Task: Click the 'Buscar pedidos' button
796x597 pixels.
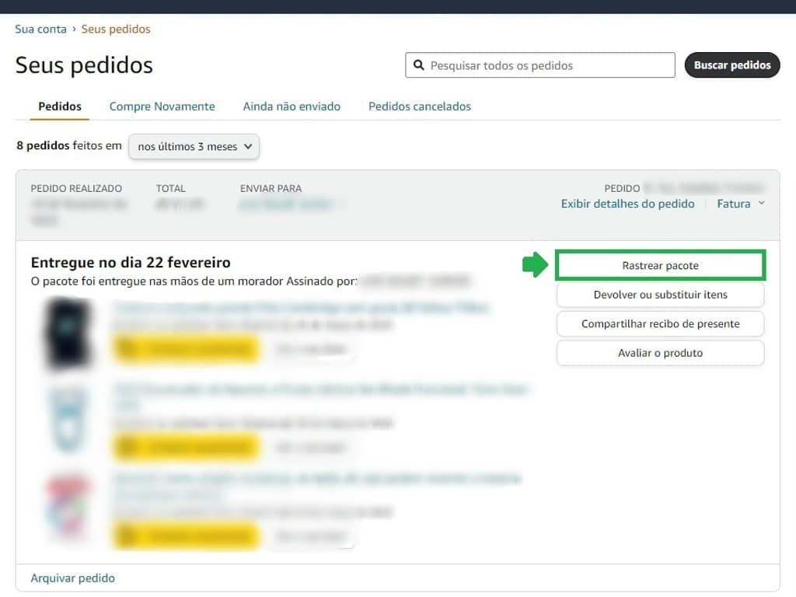Action: tap(732, 65)
